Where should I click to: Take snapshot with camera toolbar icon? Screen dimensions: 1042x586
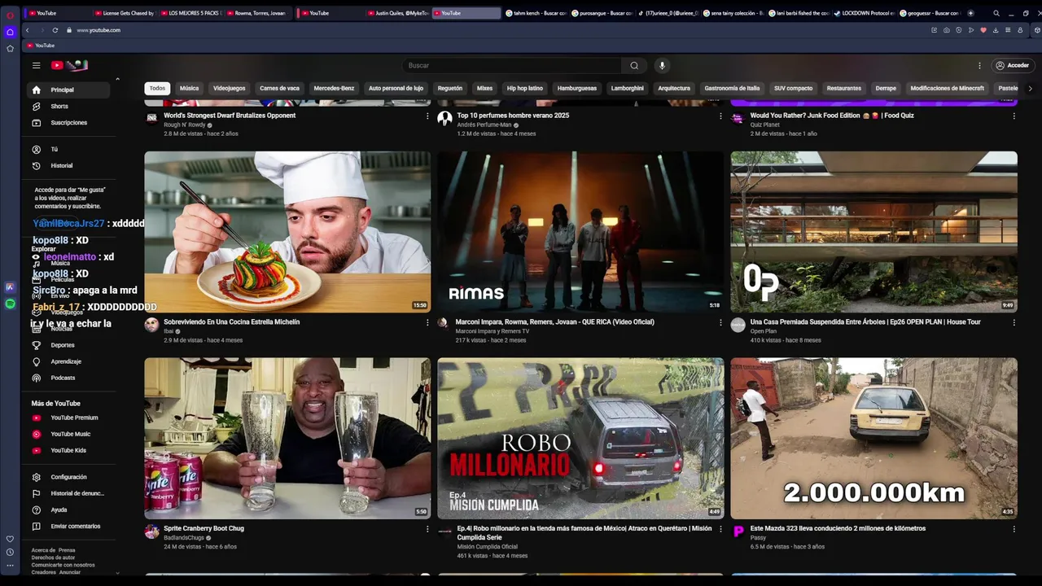(946, 30)
